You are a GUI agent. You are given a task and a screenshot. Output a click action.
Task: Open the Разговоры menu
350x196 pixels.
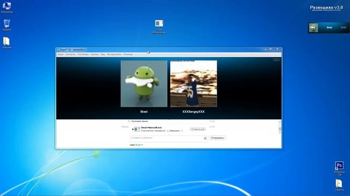pos(83,54)
